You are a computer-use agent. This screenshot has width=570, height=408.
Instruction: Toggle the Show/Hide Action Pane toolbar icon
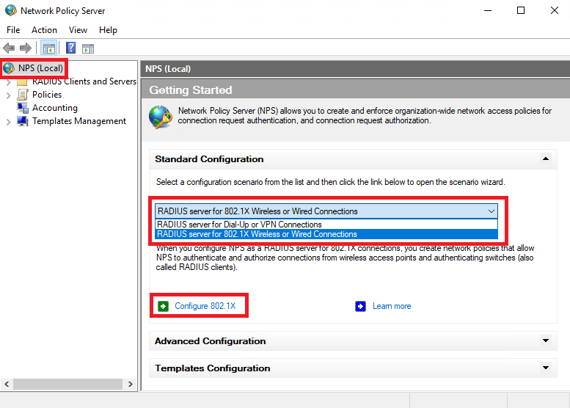point(88,48)
